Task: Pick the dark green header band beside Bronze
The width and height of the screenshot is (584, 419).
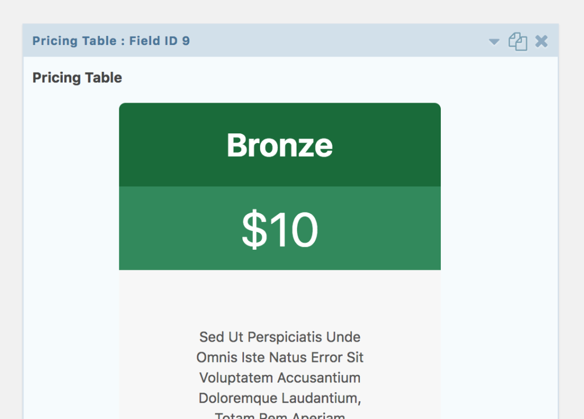Action: pos(387,145)
